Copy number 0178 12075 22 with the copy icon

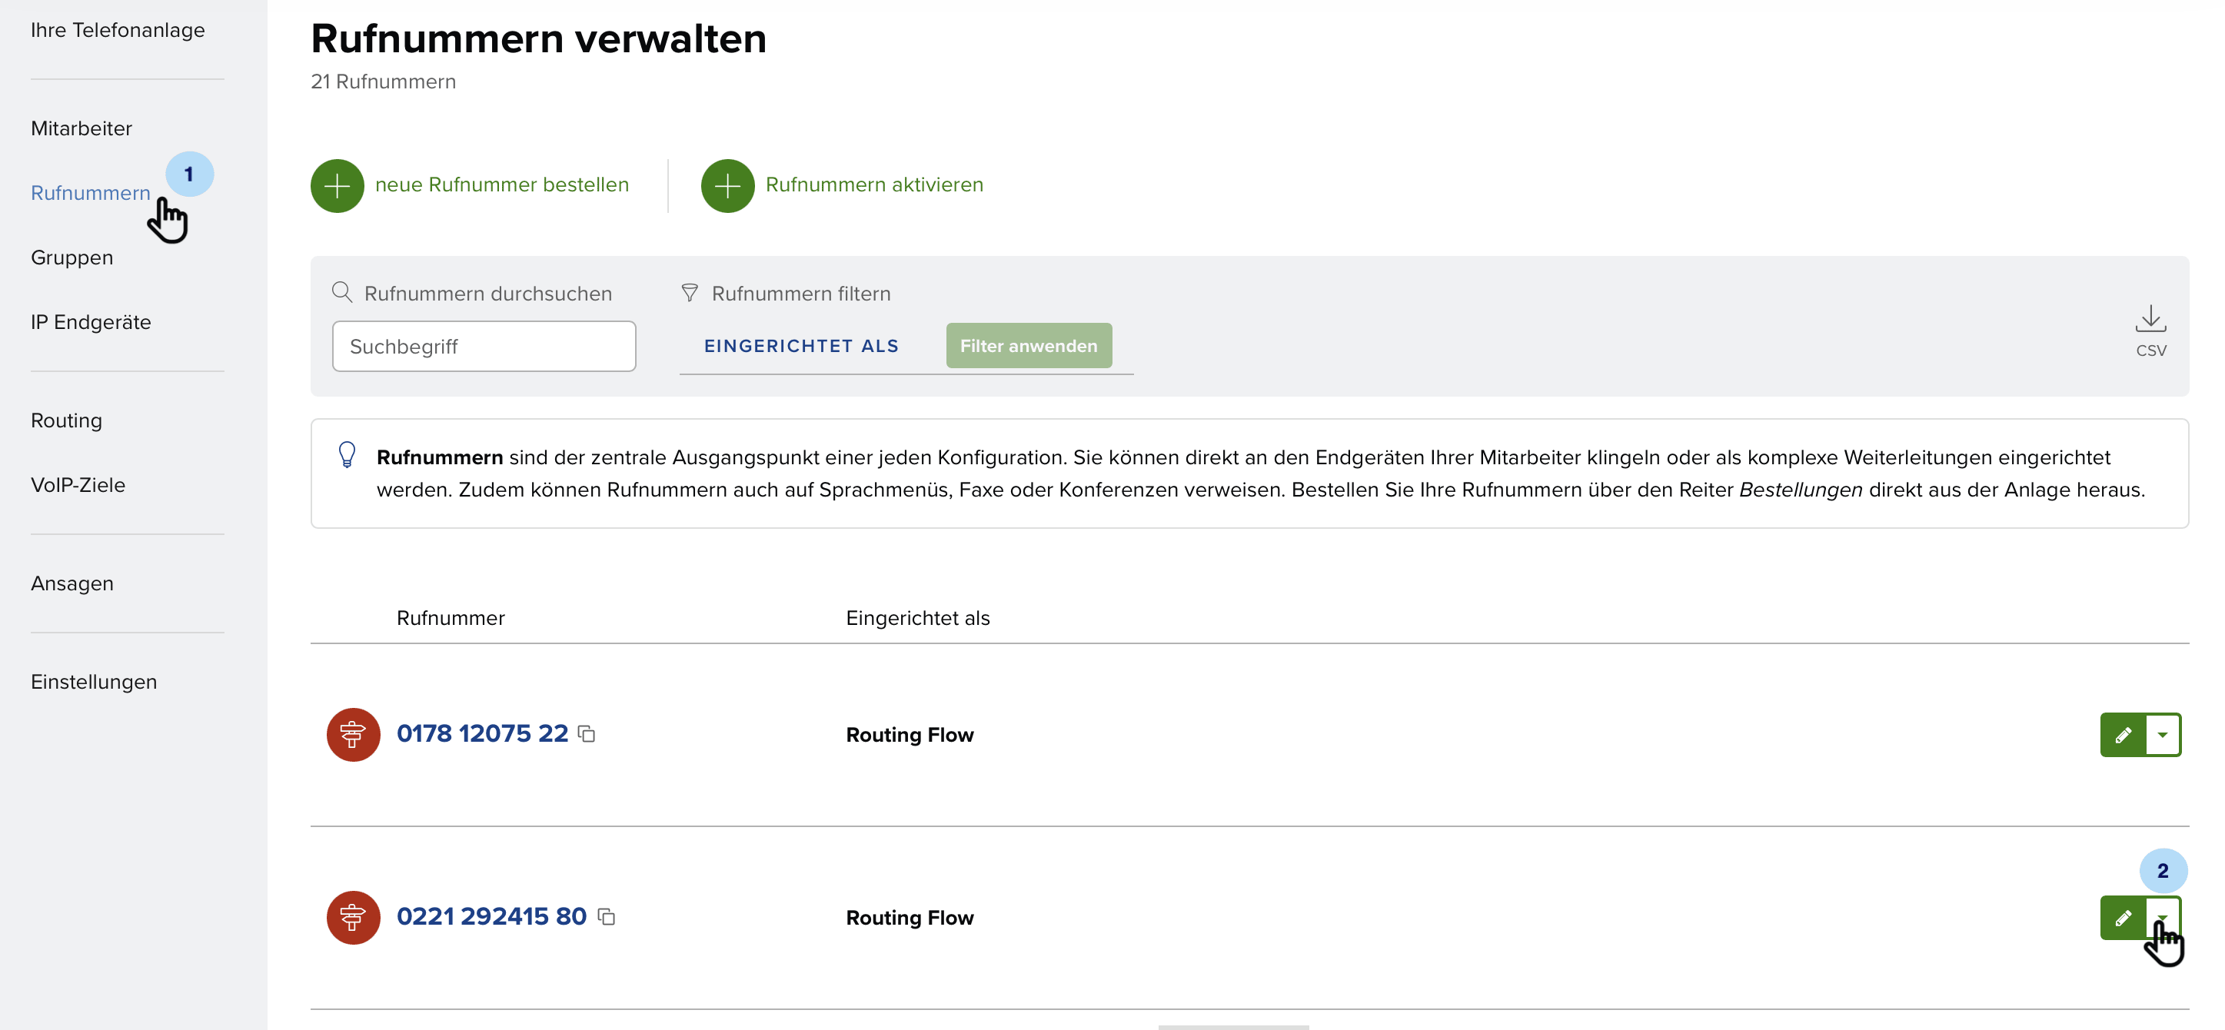pos(587,734)
